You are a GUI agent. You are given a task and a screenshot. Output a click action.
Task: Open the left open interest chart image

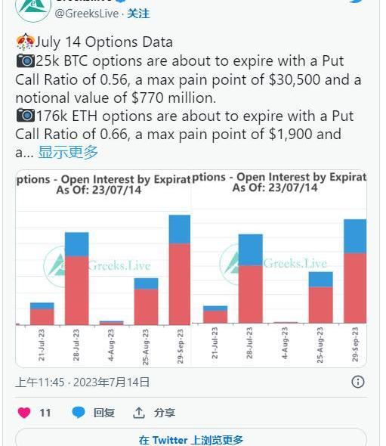[x=103, y=268]
